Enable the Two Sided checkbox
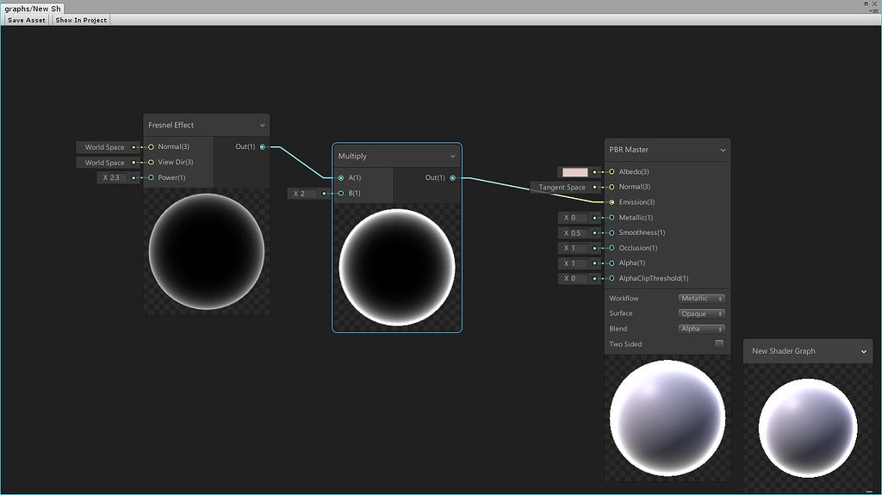Screen dimensions: 882x495 (x=719, y=344)
